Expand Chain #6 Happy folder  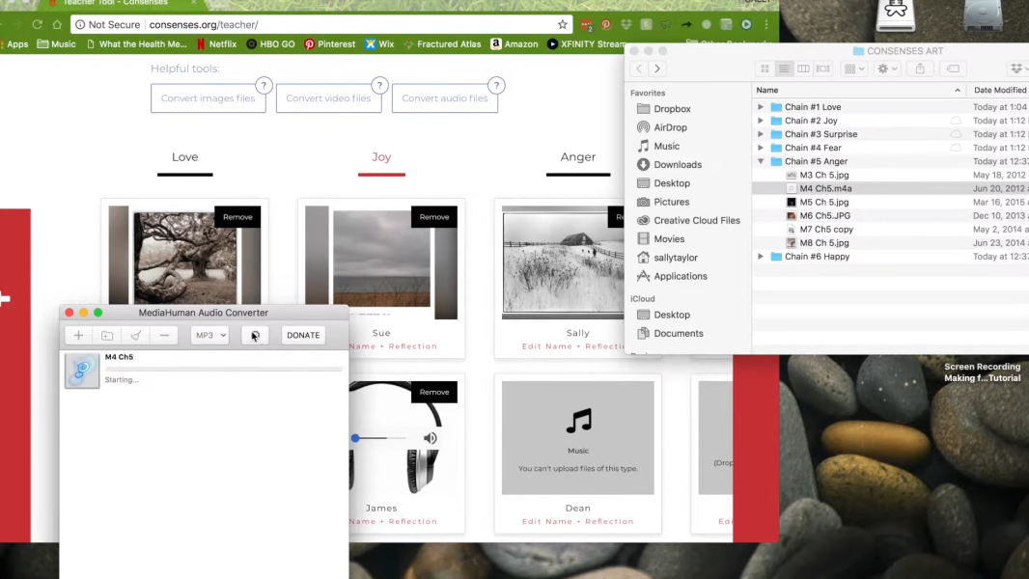[x=761, y=257]
